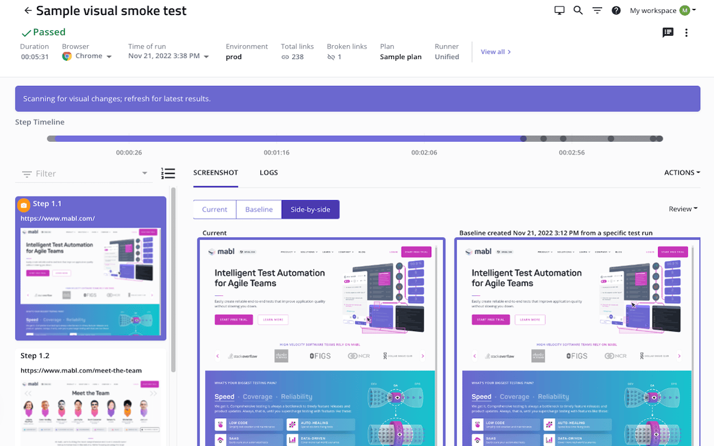
Task: Expand the Time of run dropdown
Action: tap(206, 57)
